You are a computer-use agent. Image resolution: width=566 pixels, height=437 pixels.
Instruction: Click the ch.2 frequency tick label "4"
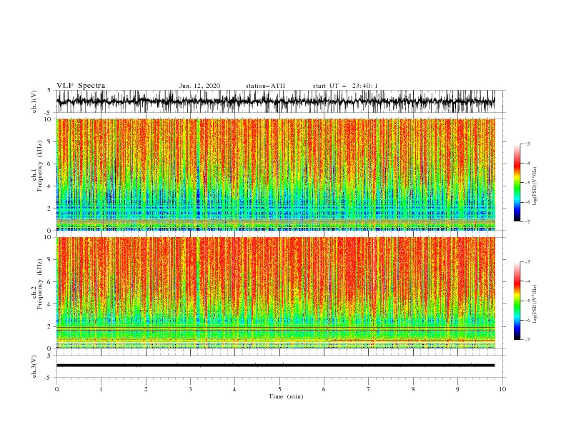(x=49, y=304)
